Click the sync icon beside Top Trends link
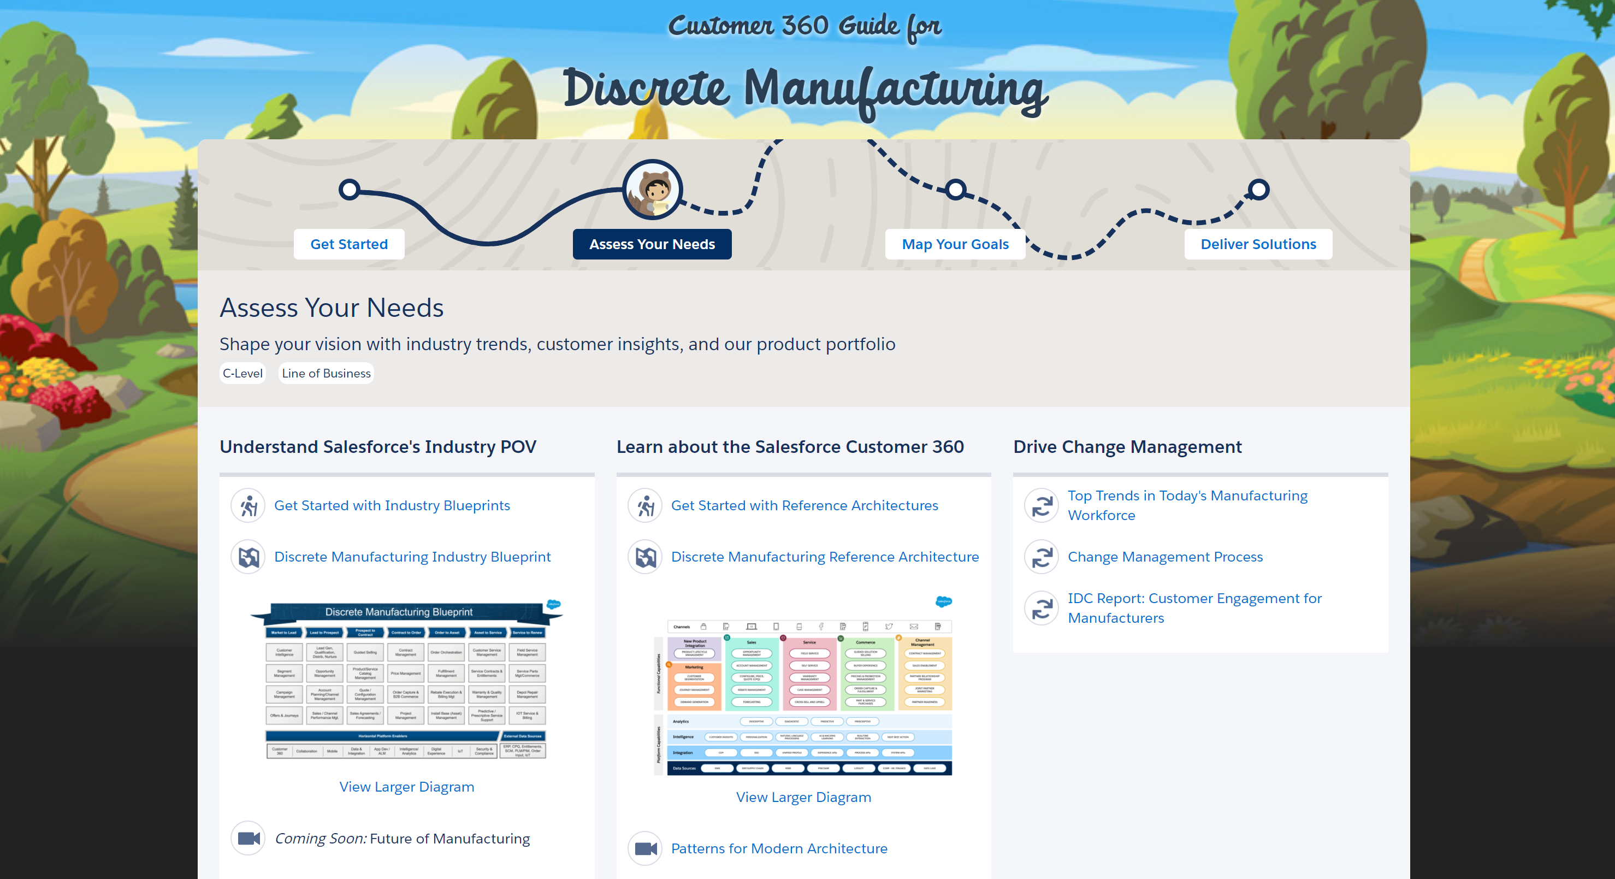This screenshot has width=1615, height=879. tap(1042, 505)
